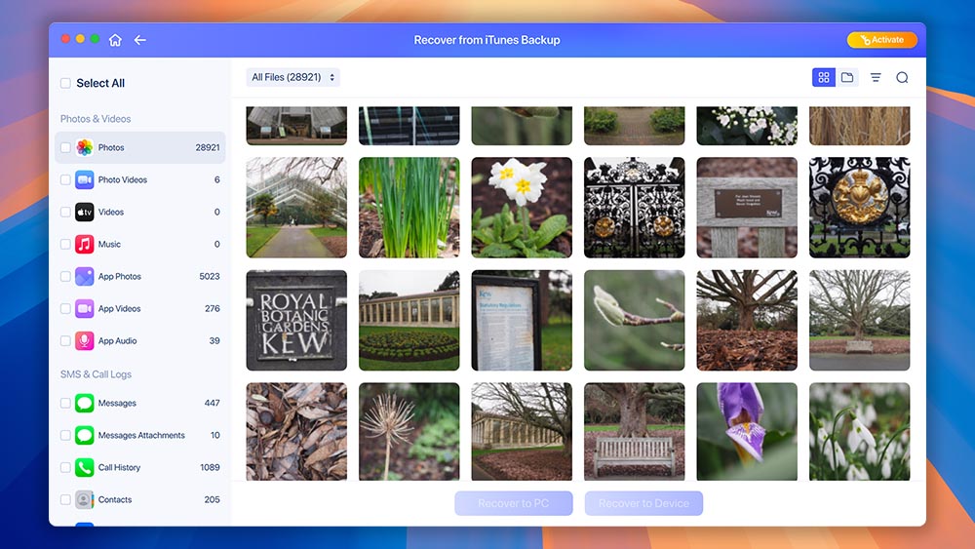The height and width of the screenshot is (549, 975).
Task: Select the Call History phone icon
Action: click(85, 467)
